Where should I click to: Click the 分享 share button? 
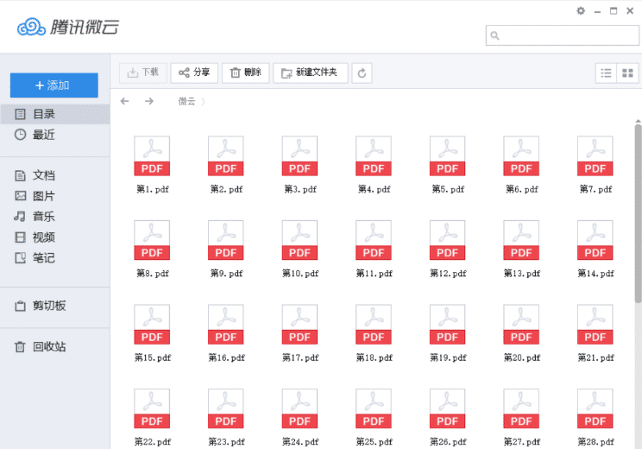tap(194, 73)
